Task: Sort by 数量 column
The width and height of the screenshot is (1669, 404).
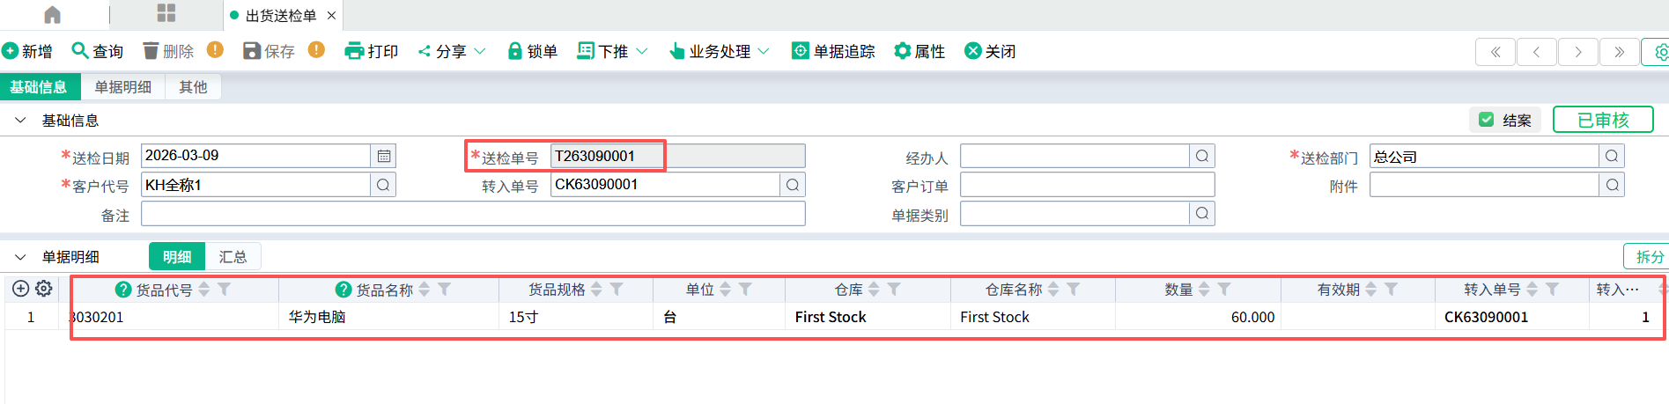Action: [x=1204, y=290]
